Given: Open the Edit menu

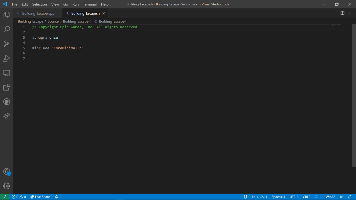Looking at the screenshot, I should click(x=25, y=4).
